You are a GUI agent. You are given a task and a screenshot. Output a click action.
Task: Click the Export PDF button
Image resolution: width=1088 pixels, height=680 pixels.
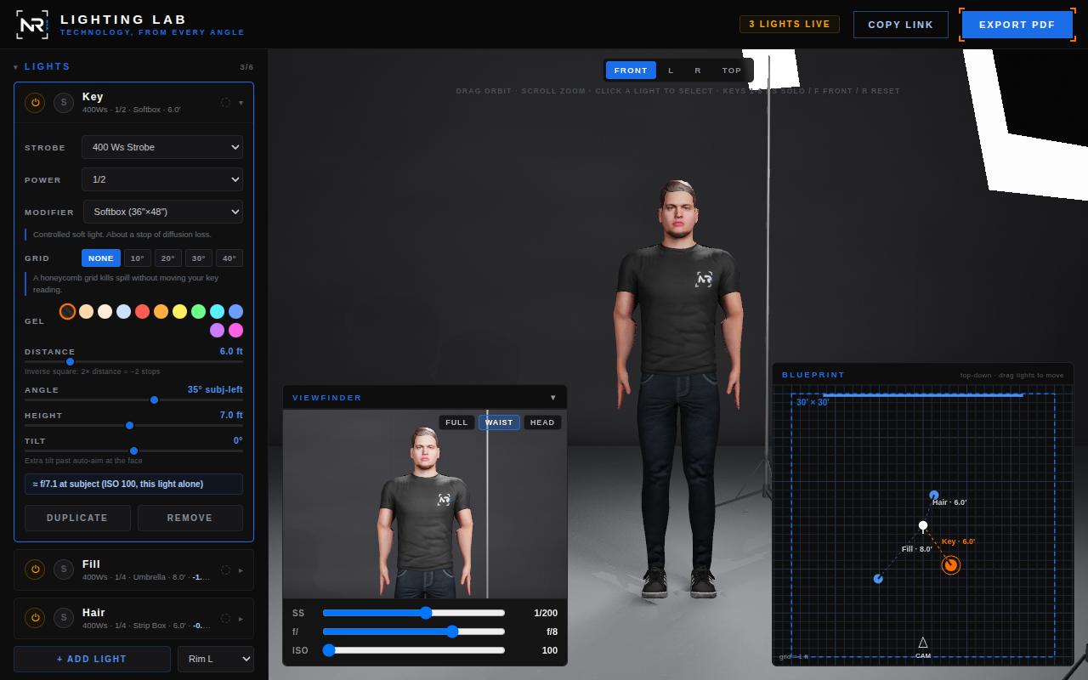[x=1017, y=25]
